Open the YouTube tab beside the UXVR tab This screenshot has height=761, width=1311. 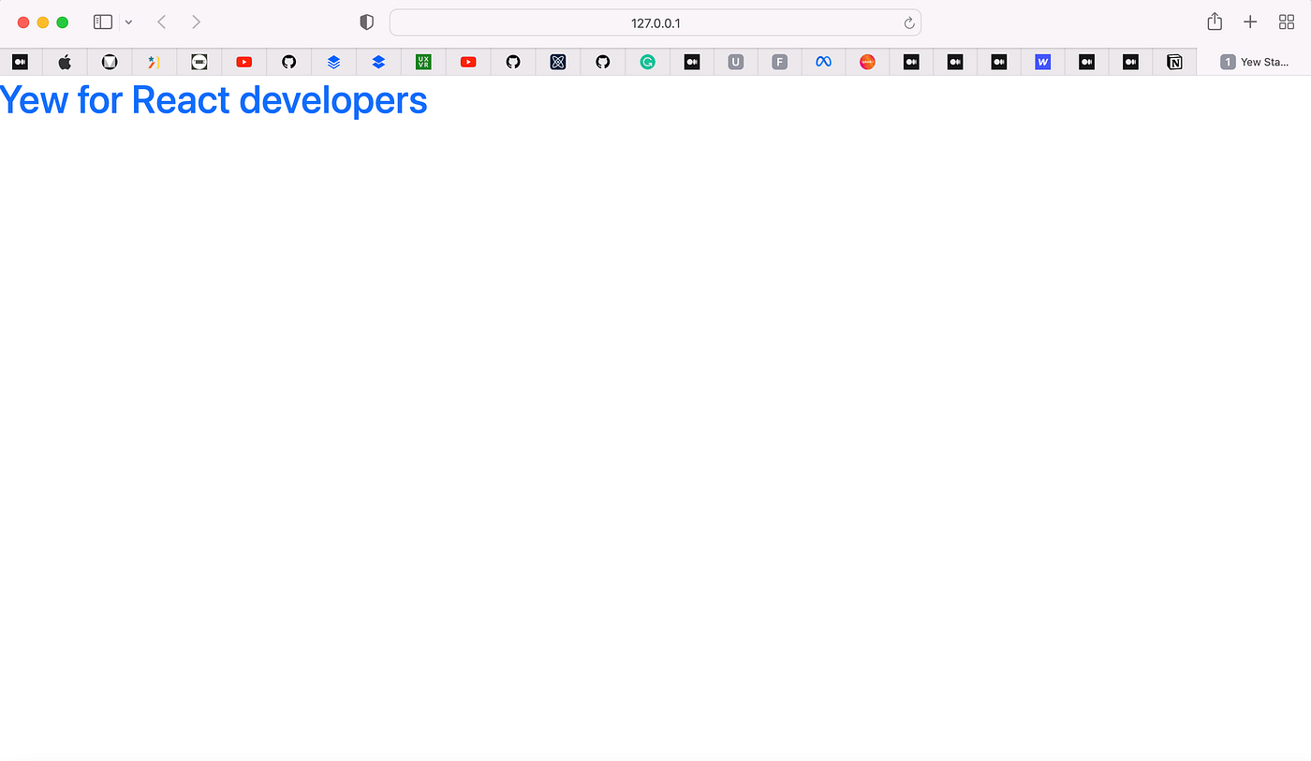coord(468,62)
